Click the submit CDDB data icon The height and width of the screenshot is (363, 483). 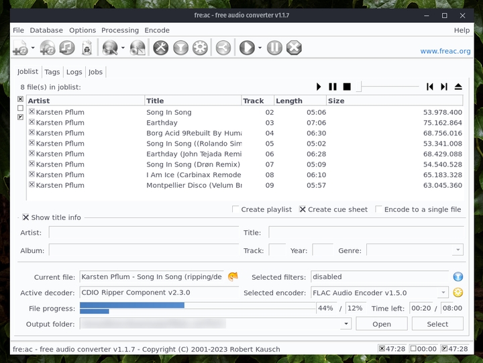(138, 48)
